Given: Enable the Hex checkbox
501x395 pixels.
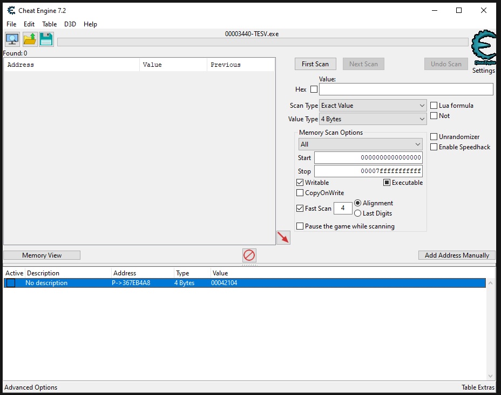Looking at the screenshot, I should click(x=314, y=89).
